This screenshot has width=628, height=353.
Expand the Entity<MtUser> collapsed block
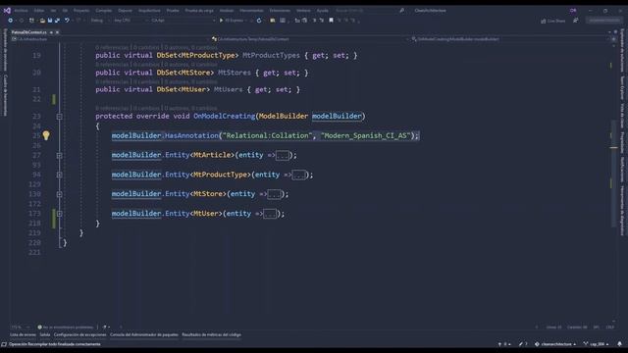pyautogui.click(x=59, y=214)
